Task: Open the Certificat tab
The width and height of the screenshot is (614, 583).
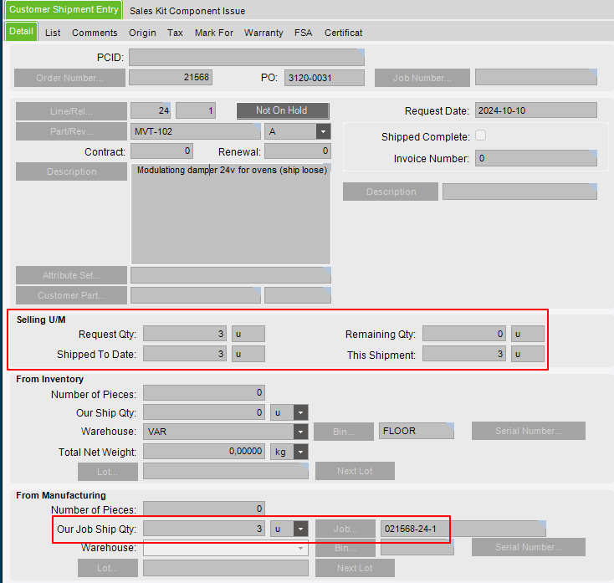Action: pos(344,33)
